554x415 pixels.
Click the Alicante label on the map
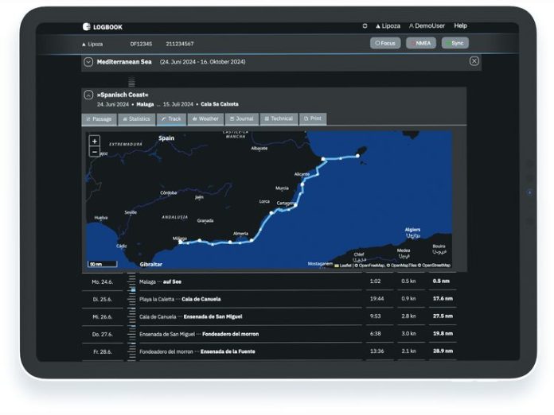[x=302, y=174]
